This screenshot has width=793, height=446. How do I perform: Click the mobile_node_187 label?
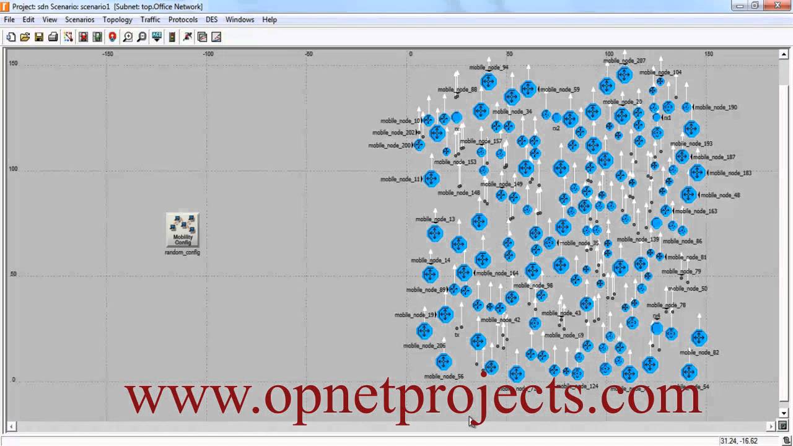tap(714, 157)
